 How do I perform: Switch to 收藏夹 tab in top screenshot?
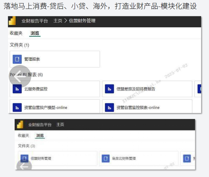(x=16, y=33)
